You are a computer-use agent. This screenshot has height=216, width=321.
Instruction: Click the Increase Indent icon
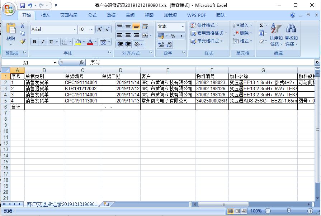point(128,44)
